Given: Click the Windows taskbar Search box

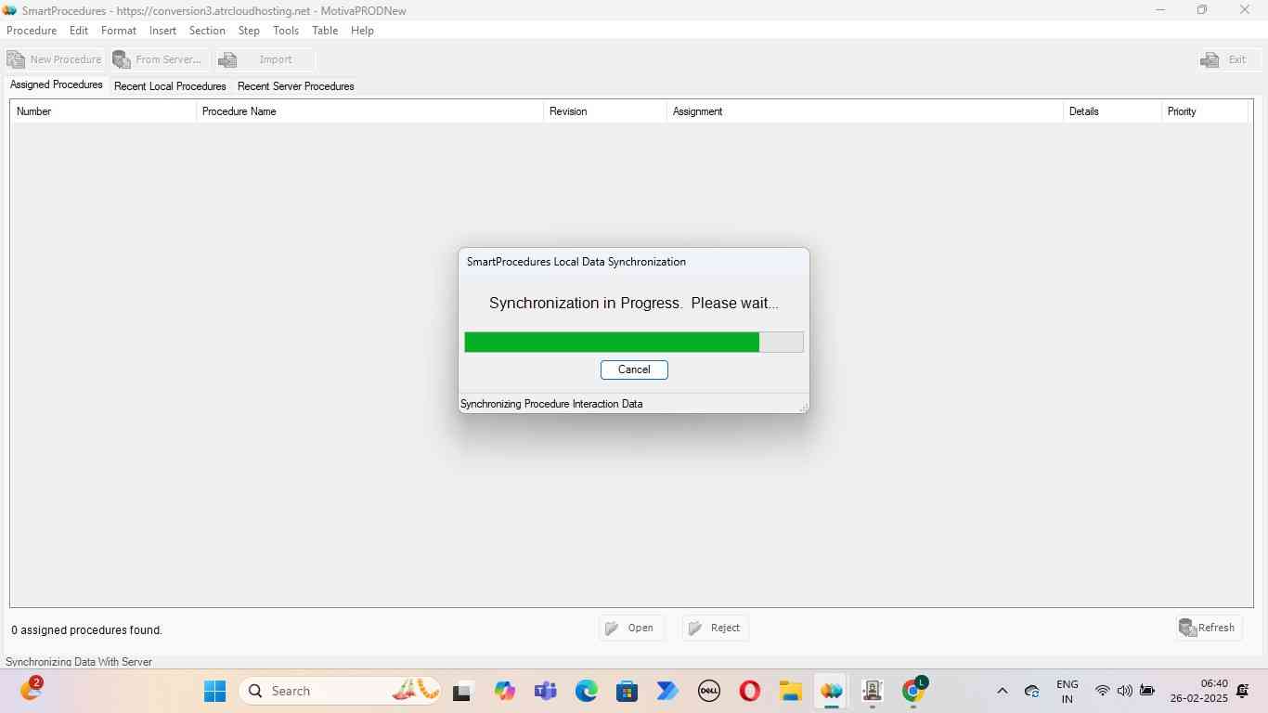Looking at the screenshot, I should (x=325, y=691).
